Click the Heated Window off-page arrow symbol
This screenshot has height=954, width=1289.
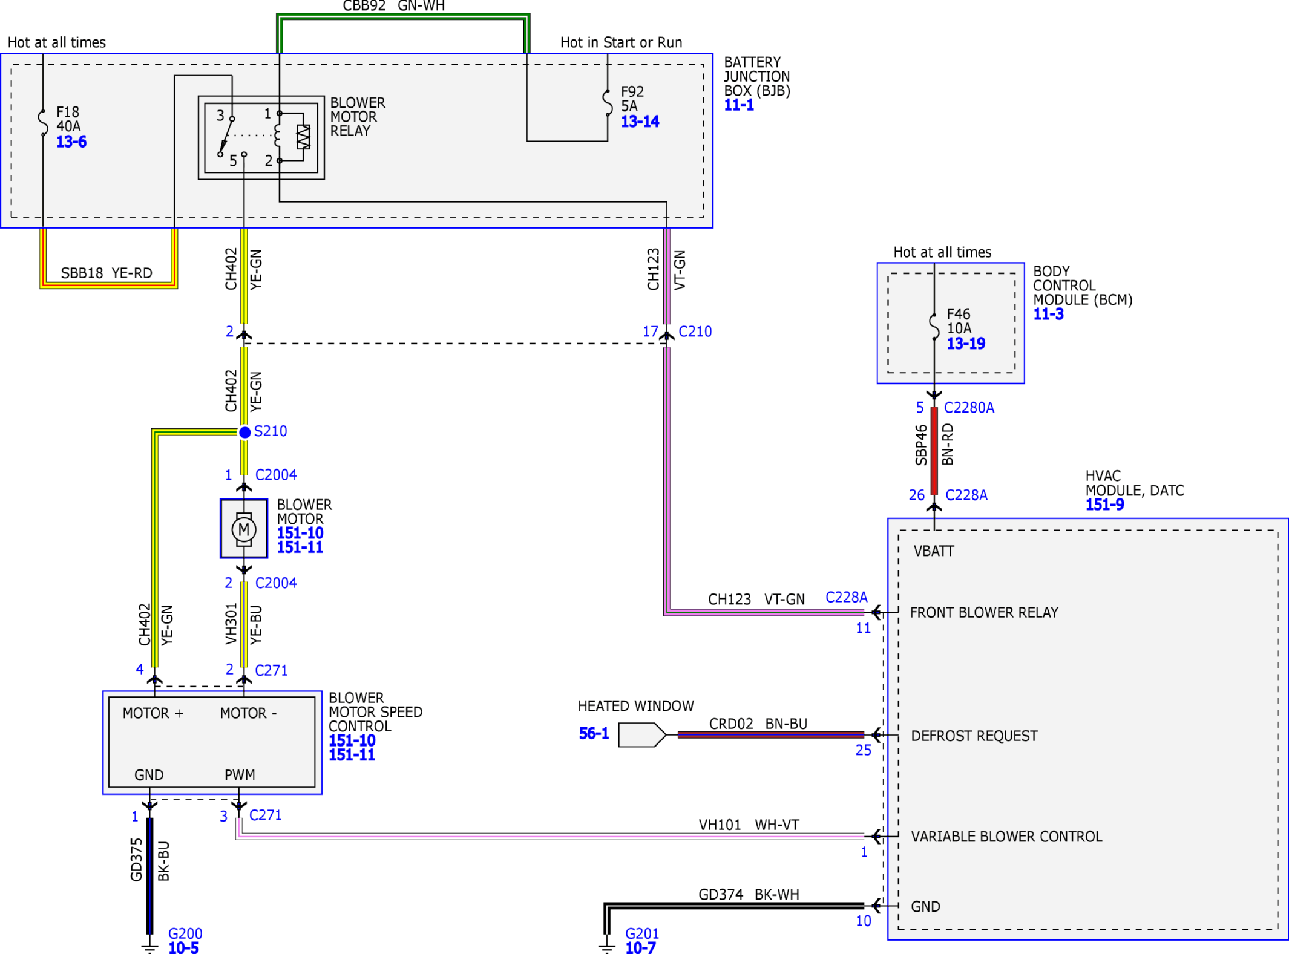coord(642,735)
